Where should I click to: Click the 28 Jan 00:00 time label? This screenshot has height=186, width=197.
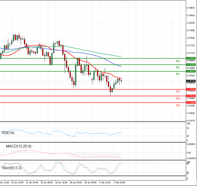pos(76,182)
